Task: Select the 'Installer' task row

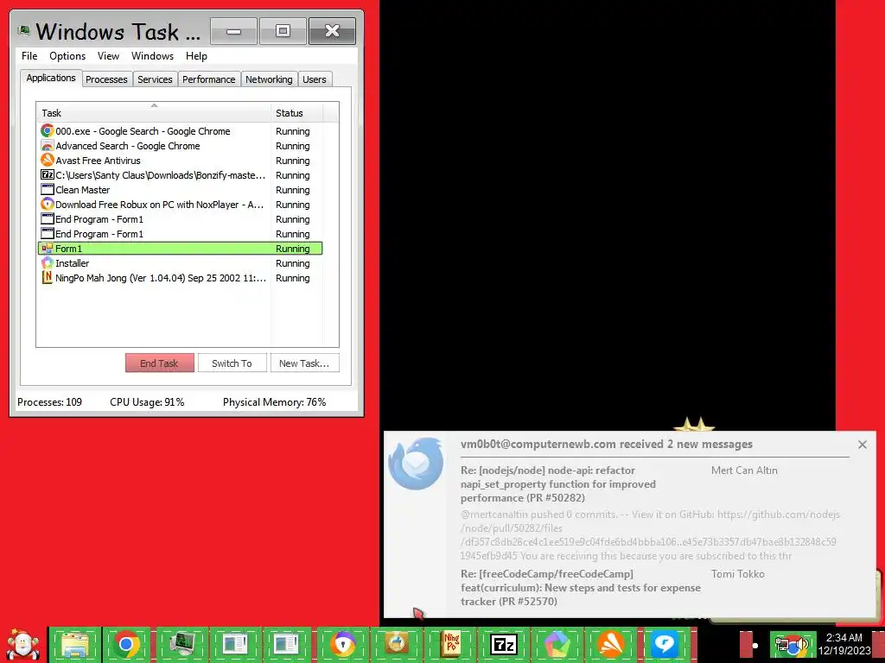Action: tap(180, 262)
